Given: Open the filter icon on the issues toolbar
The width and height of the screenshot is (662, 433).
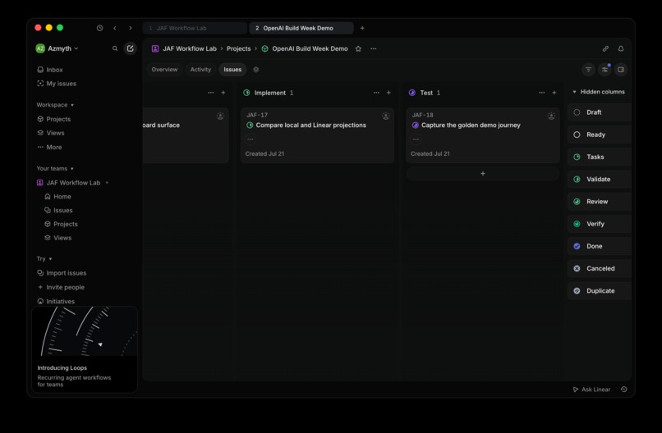Looking at the screenshot, I should pyautogui.click(x=588, y=70).
